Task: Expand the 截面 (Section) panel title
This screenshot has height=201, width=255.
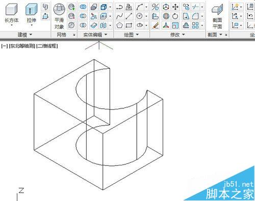Action: [x=215, y=35]
